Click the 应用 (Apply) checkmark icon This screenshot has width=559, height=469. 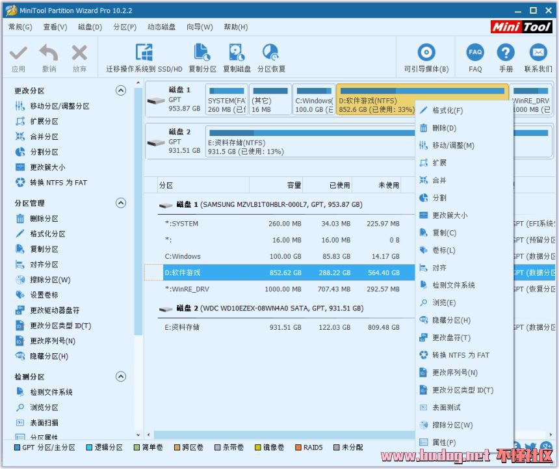click(18, 53)
